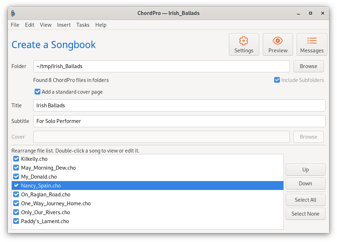
Task: Uncheck Add a standard cover page
Action: point(37,92)
